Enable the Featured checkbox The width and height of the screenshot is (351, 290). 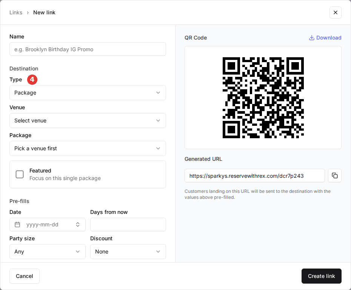(x=20, y=174)
